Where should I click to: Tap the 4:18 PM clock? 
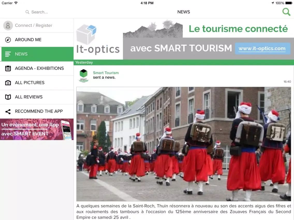[x=147, y=3]
